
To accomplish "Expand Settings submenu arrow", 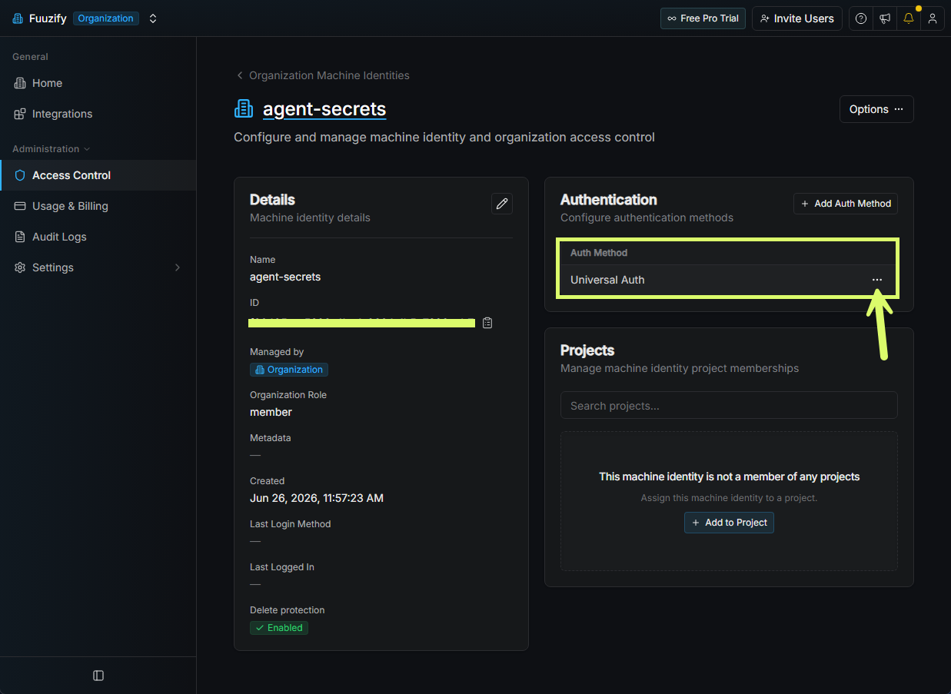I will [178, 267].
